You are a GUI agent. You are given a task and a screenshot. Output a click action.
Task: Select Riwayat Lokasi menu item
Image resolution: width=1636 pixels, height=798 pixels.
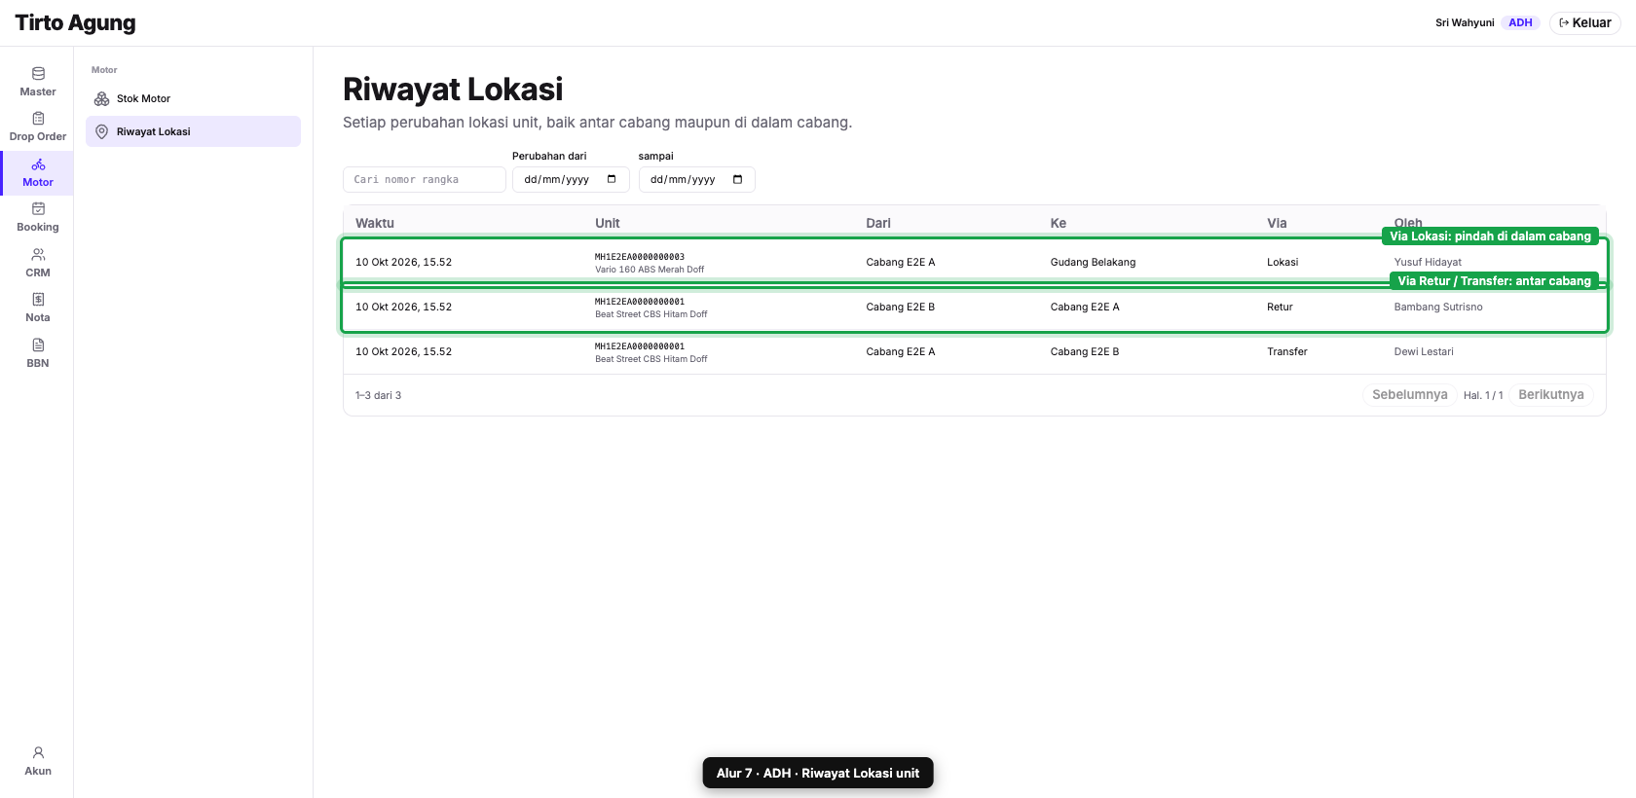[193, 131]
